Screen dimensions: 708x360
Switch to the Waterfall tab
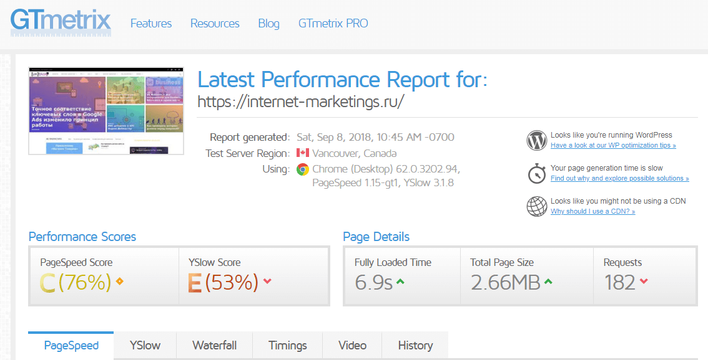coord(214,345)
